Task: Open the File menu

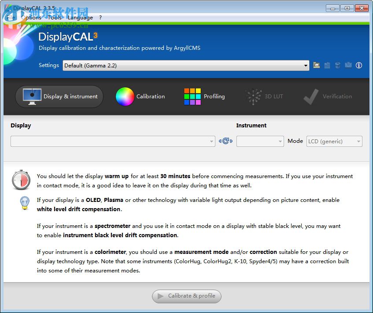Action: [x=11, y=17]
